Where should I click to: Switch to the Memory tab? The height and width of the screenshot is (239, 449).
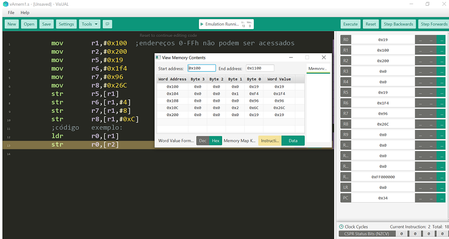(318, 69)
